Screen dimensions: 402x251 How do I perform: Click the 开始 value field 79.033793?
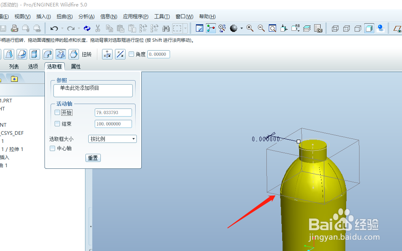pos(113,113)
